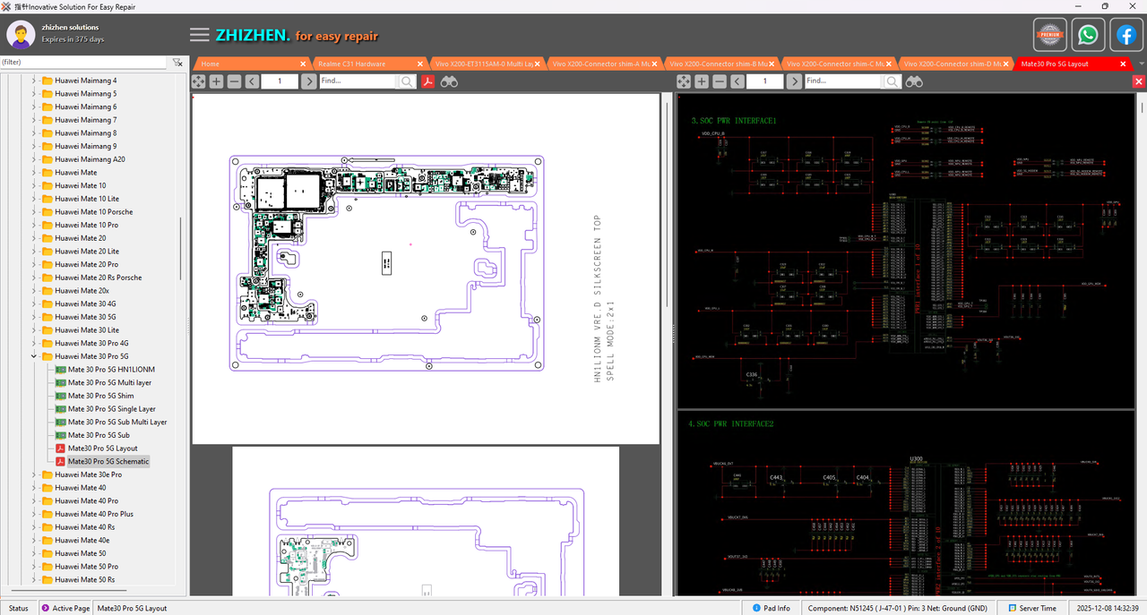Go to previous page in left viewer
This screenshot has width=1147, height=615.
tap(252, 81)
